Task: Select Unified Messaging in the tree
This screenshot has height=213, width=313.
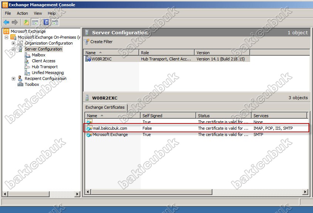Action: tap(48, 73)
